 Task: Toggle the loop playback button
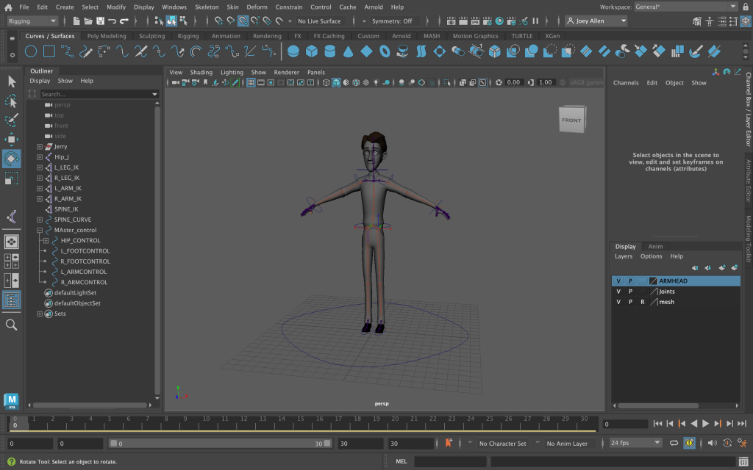point(674,444)
